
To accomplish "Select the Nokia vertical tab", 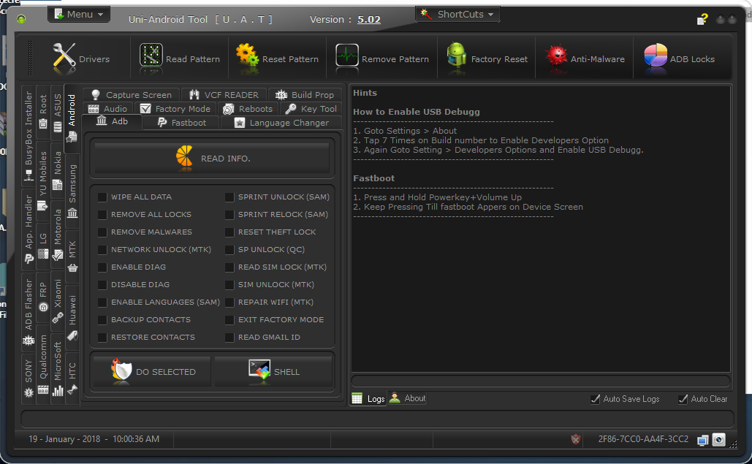I will [58, 170].
